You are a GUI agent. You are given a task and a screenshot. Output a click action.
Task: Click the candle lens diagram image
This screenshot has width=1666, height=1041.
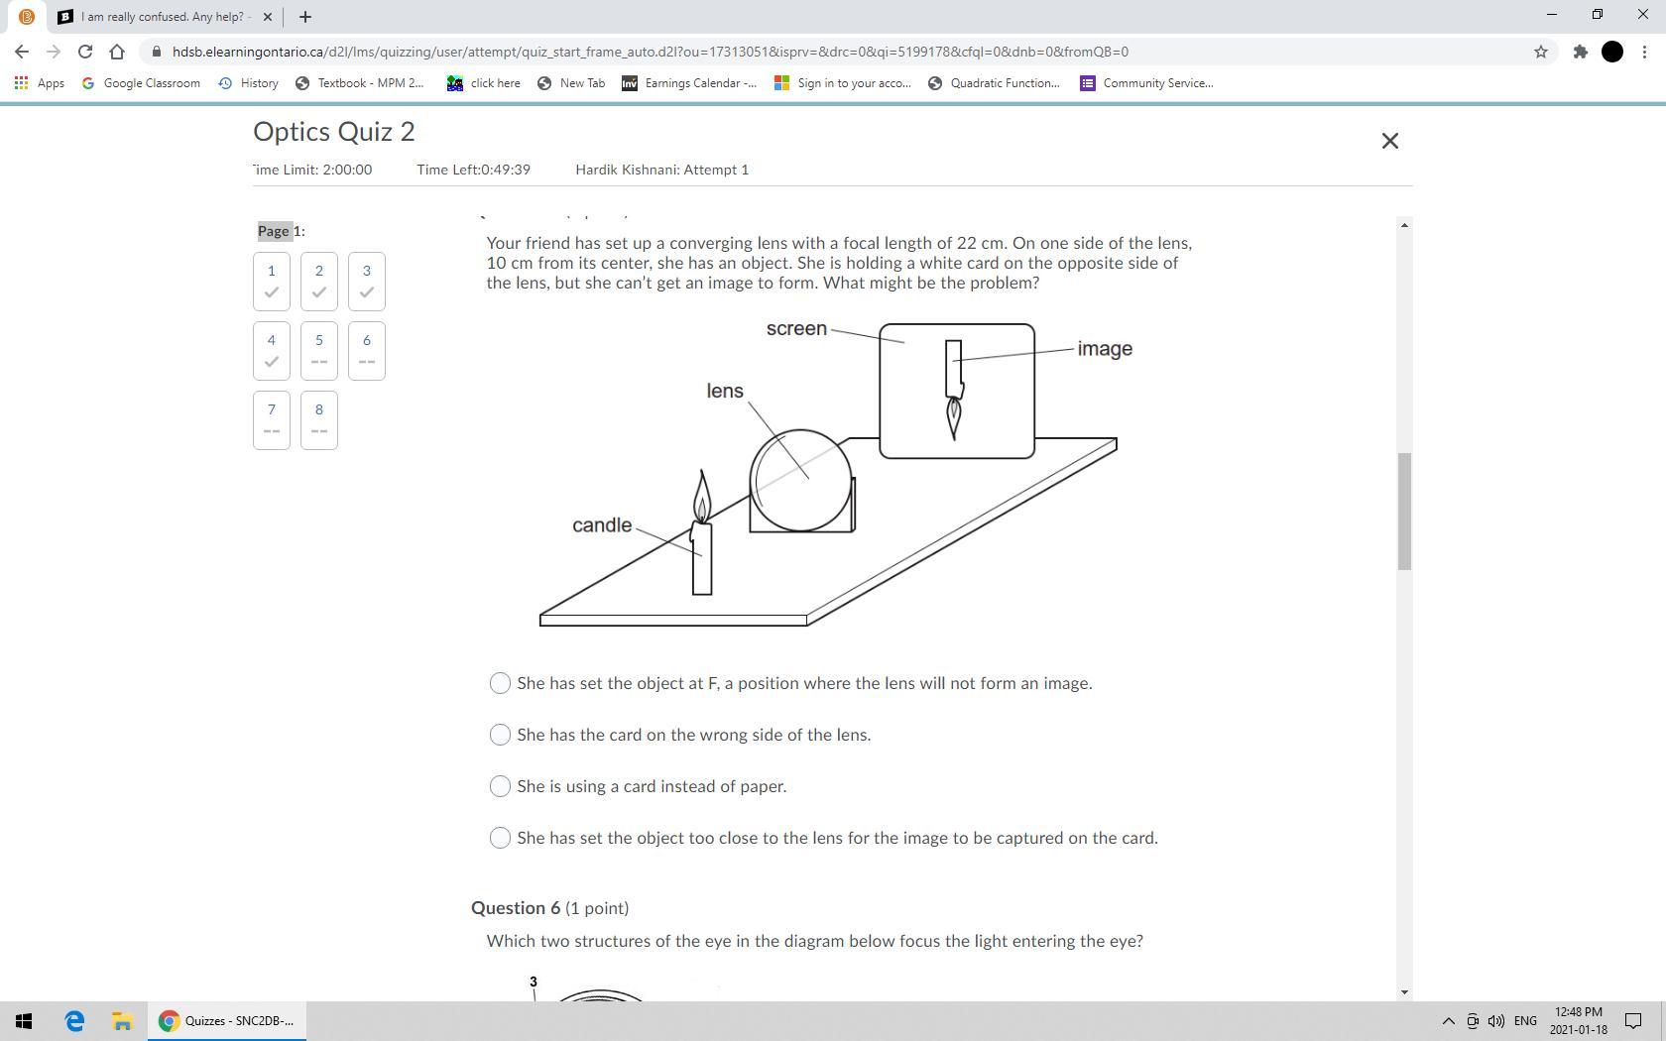pyautogui.click(x=836, y=473)
